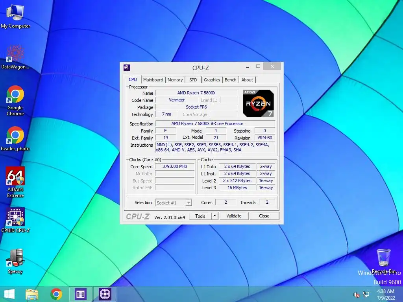Switch to the Memory tab
The height and width of the screenshot is (302, 403).
pyautogui.click(x=175, y=80)
